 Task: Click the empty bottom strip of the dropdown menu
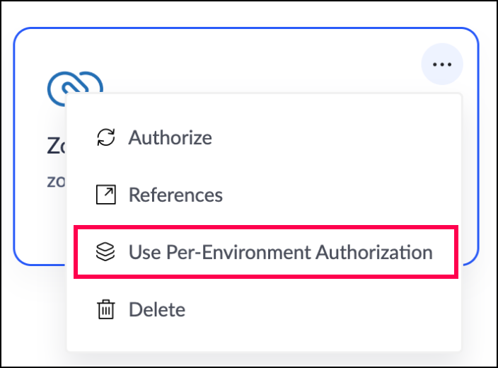point(263,342)
